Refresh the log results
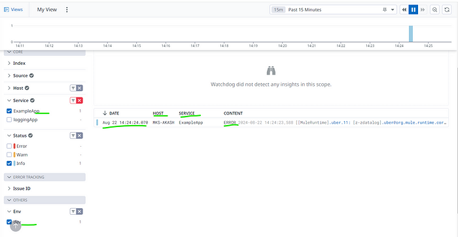The width and height of the screenshot is (458, 237). click(447, 10)
